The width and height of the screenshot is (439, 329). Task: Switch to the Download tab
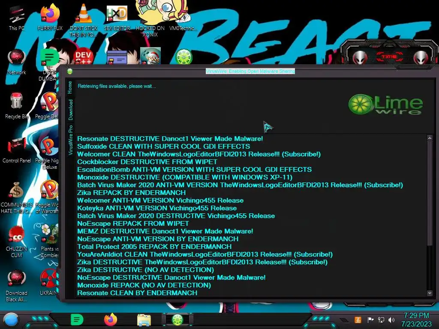(x=71, y=110)
